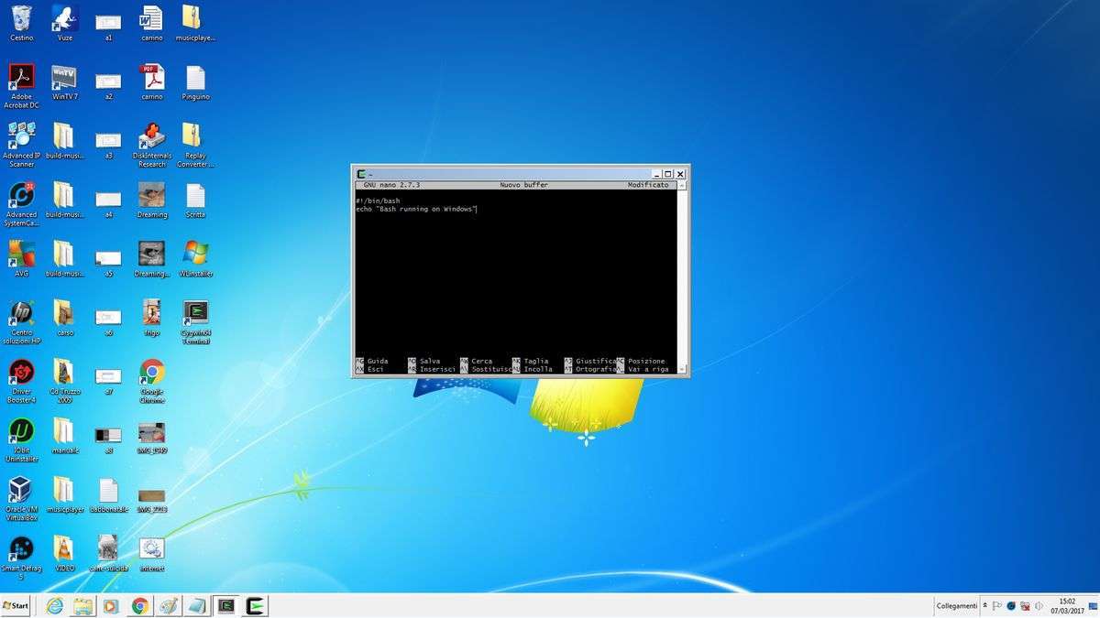Launch the Vuze desktop shortcut

[x=64, y=23]
